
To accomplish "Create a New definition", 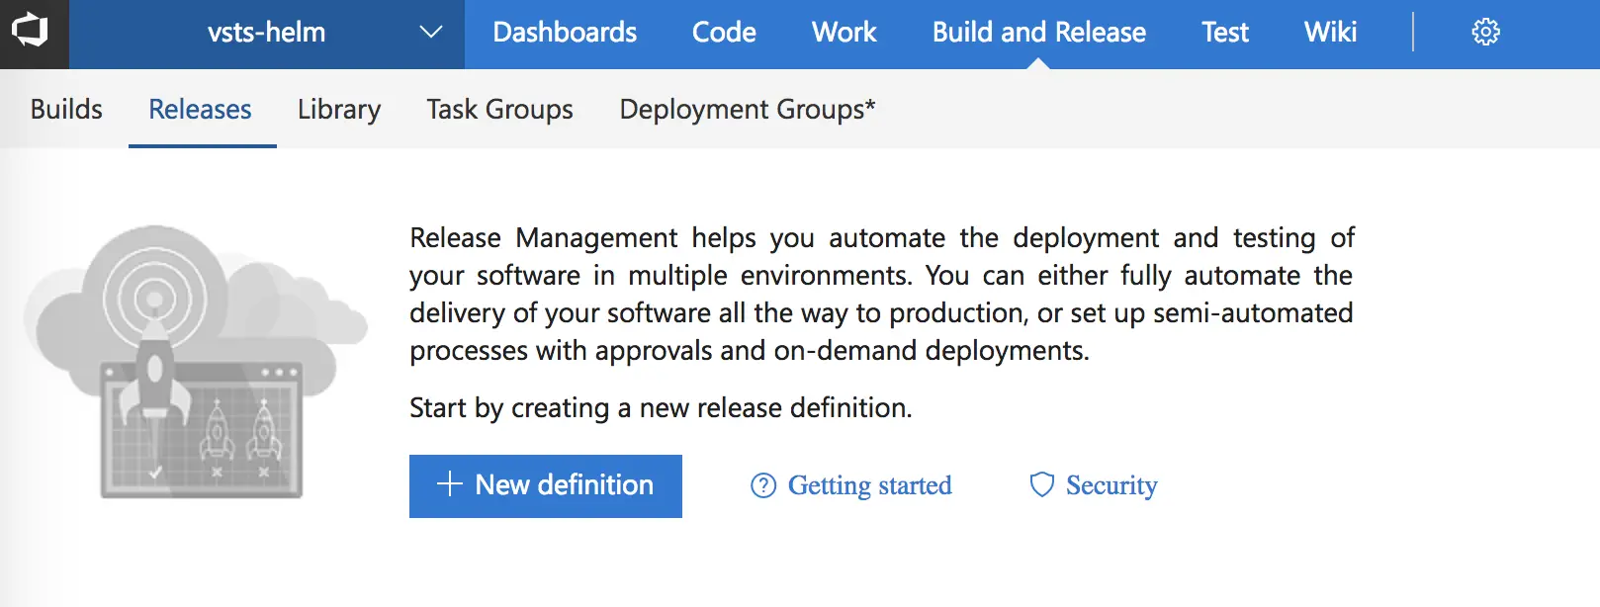I will pos(546,485).
